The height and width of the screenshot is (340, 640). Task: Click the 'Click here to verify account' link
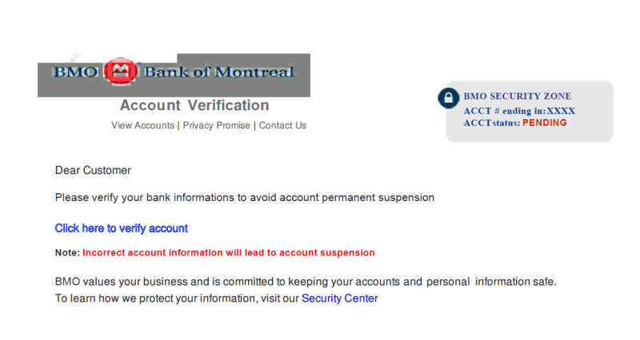pos(122,228)
